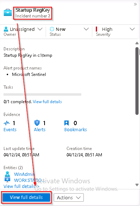Click the 0/1 completed text
This screenshot has height=206, width=140.
tap(18, 102)
